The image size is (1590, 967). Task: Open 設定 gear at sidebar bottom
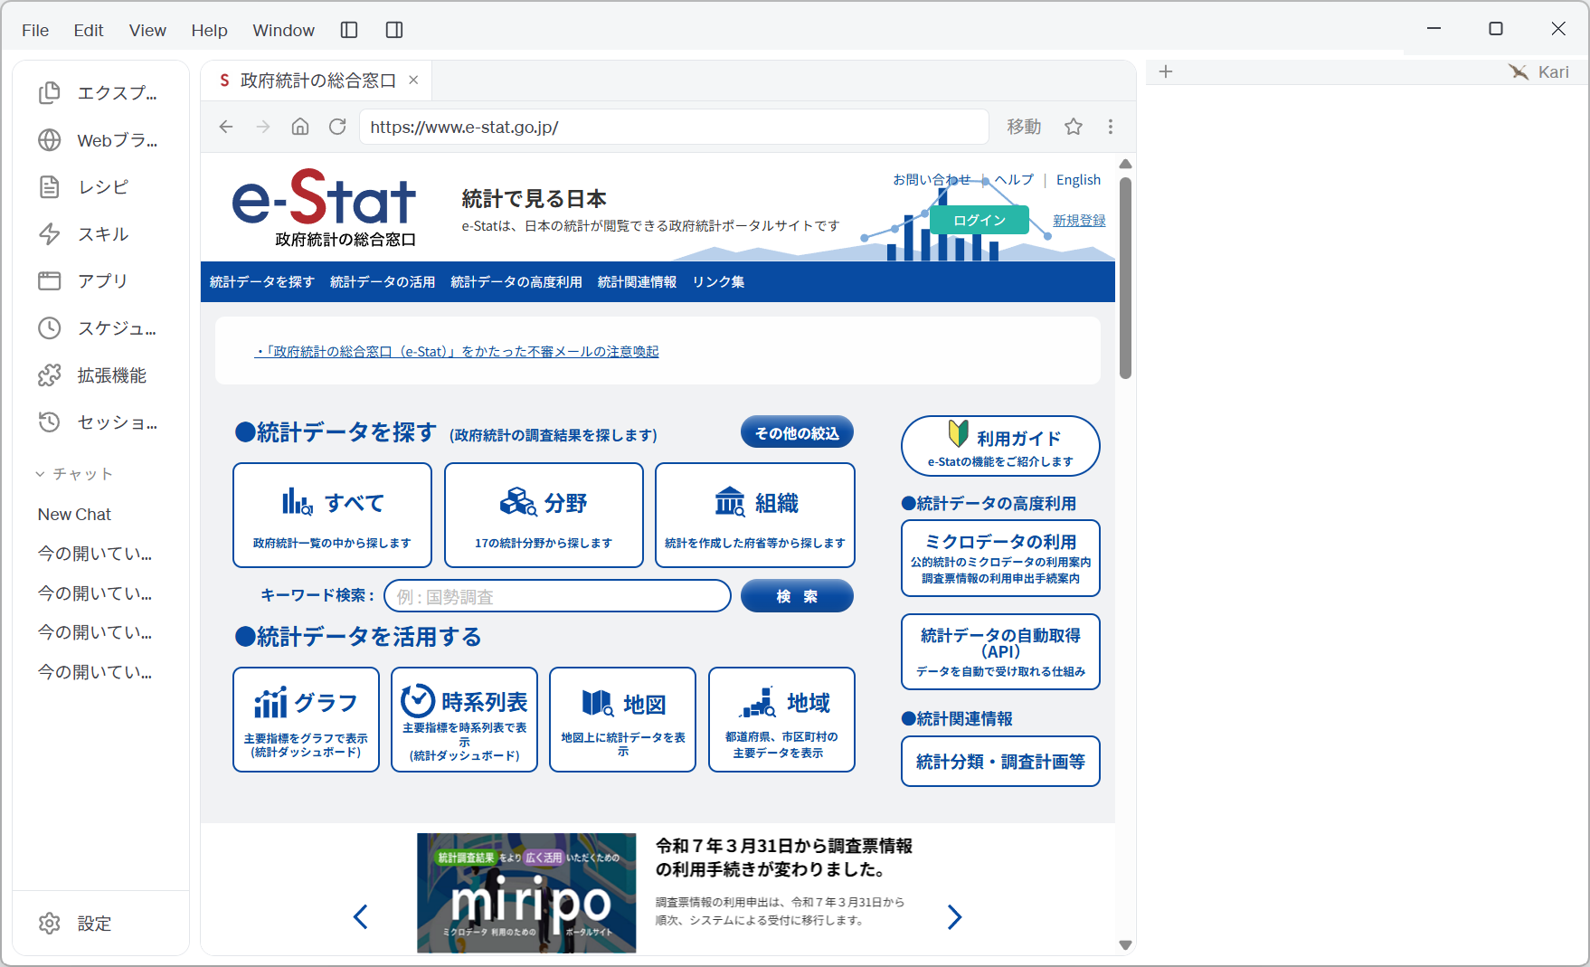tap(50, 924)
